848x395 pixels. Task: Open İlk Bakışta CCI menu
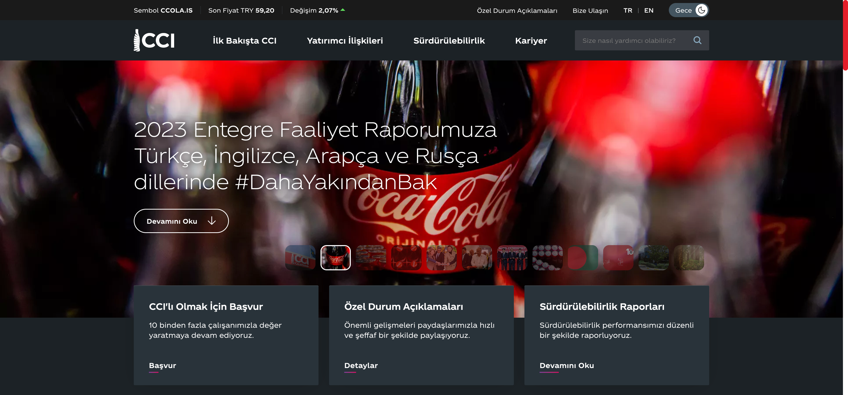coord(244,41)
